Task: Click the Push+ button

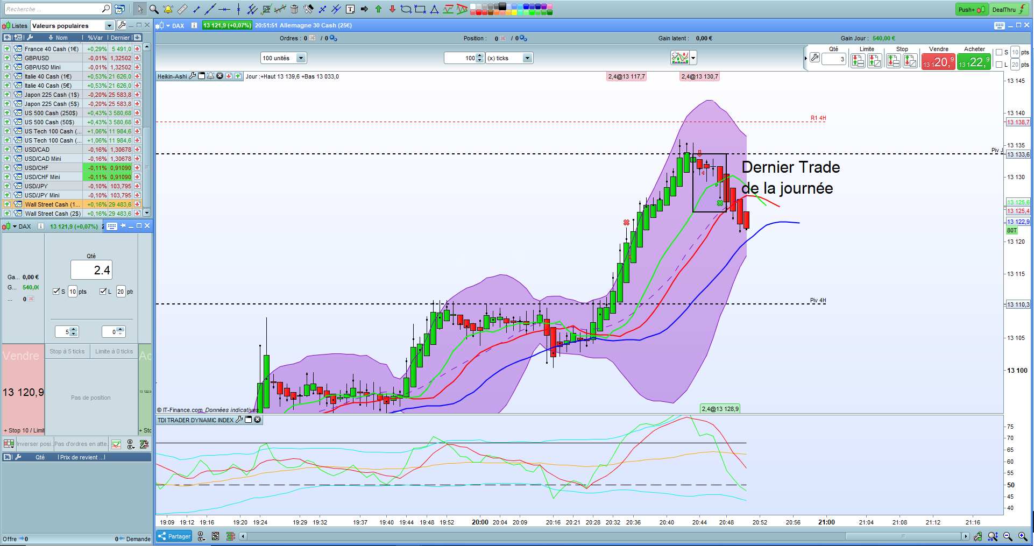Action: [x=972, y=9]
